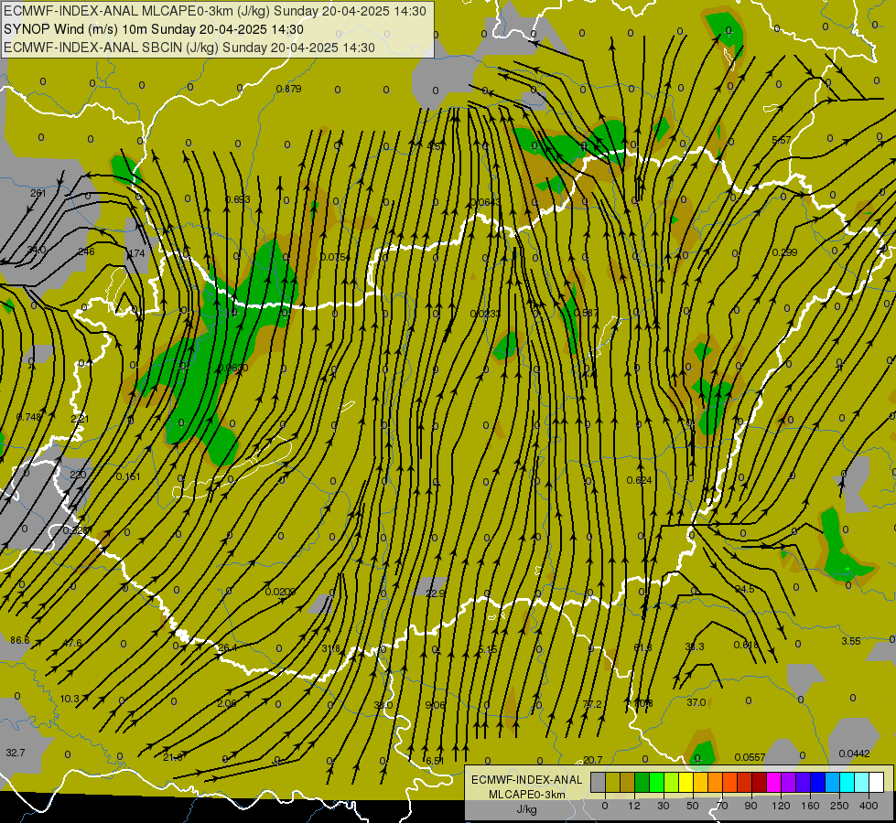Click the map value 94.5
Viewport: 896px width, 823px height.
coord(745,589)
